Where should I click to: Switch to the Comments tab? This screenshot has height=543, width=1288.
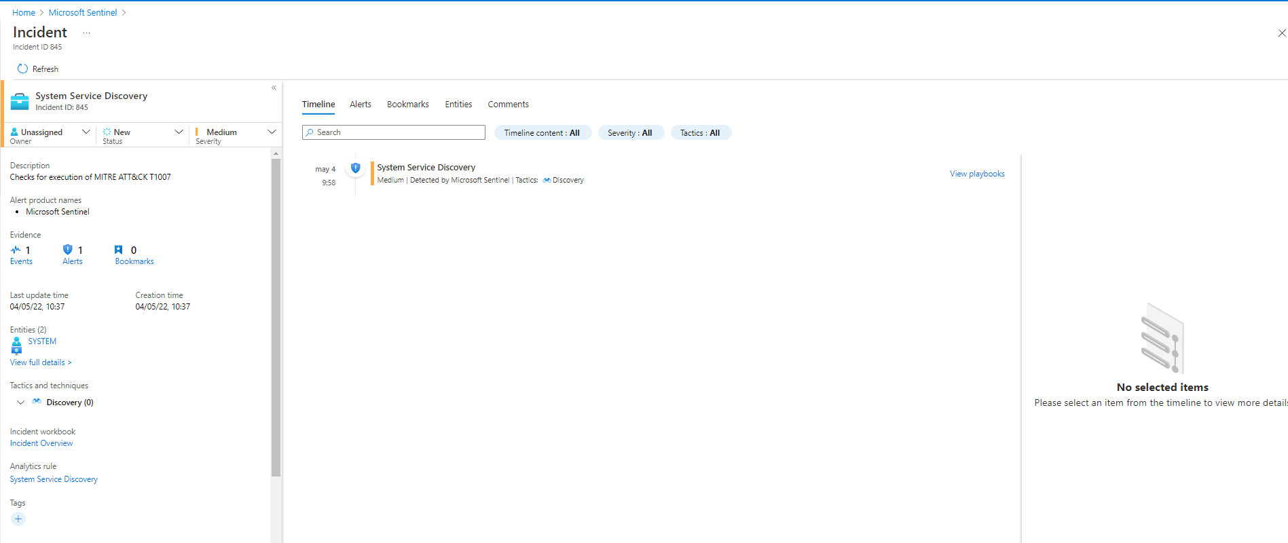(508, 105)
